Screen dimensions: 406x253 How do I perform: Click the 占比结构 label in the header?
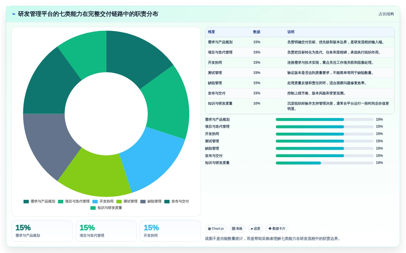pyautogui.click(x=386, y=14)
